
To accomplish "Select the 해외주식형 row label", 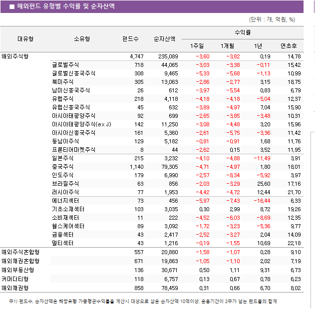I will coord(15,56).
